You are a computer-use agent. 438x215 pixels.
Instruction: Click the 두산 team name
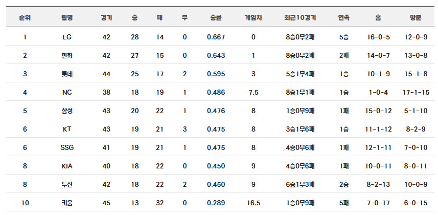coord(67,184)
